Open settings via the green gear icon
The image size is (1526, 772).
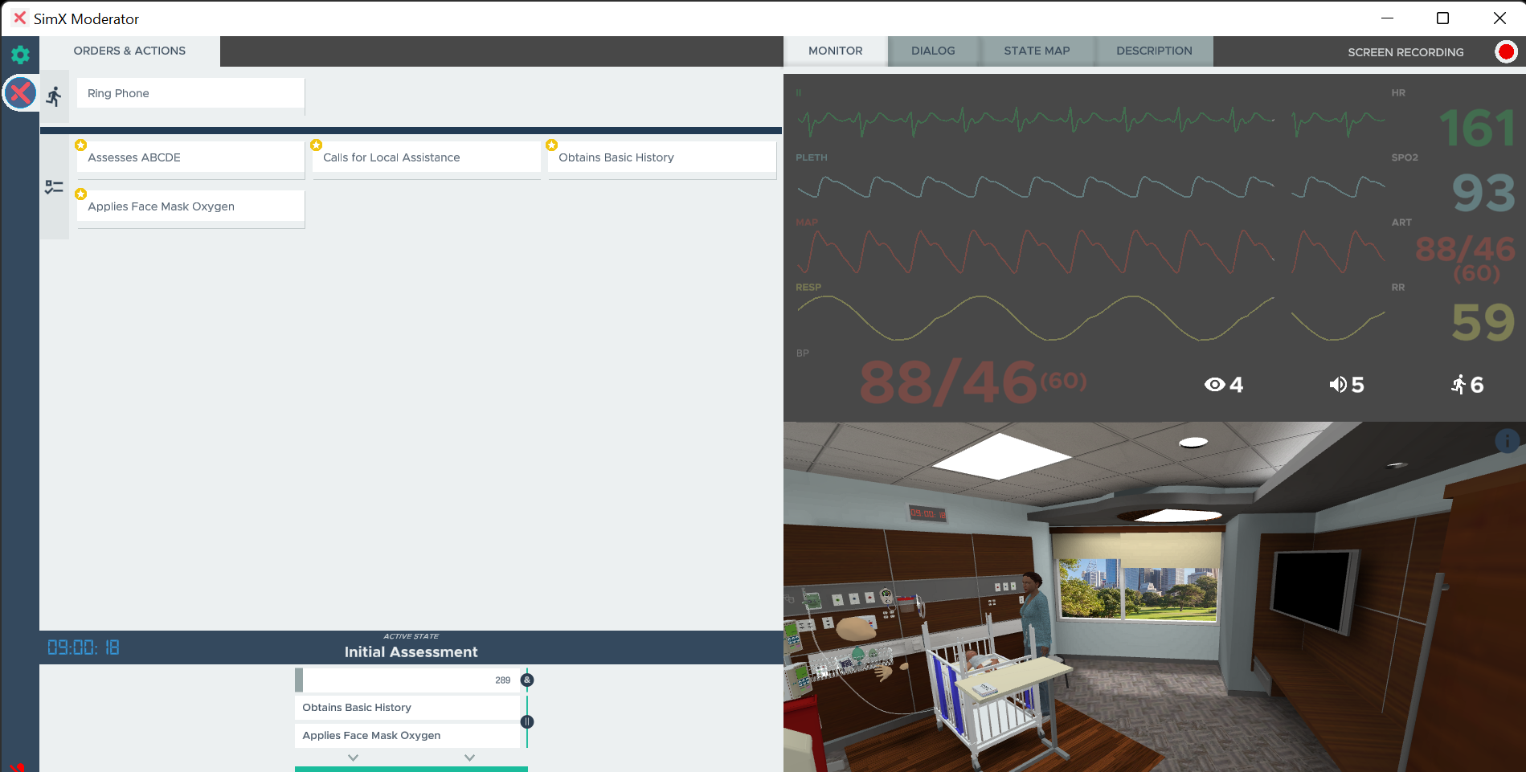(20, 55)
